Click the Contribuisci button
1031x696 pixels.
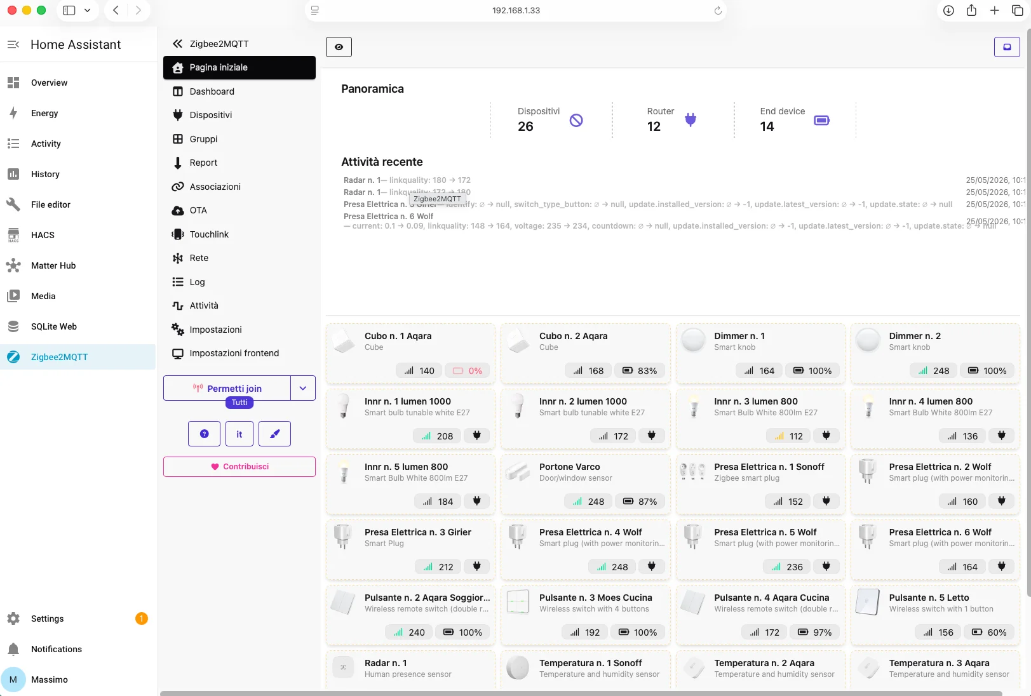(x=239, y=467)
